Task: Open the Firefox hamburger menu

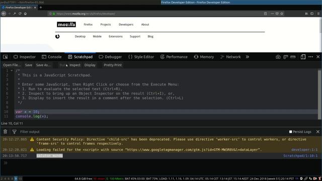Action: tap(318, 14)
